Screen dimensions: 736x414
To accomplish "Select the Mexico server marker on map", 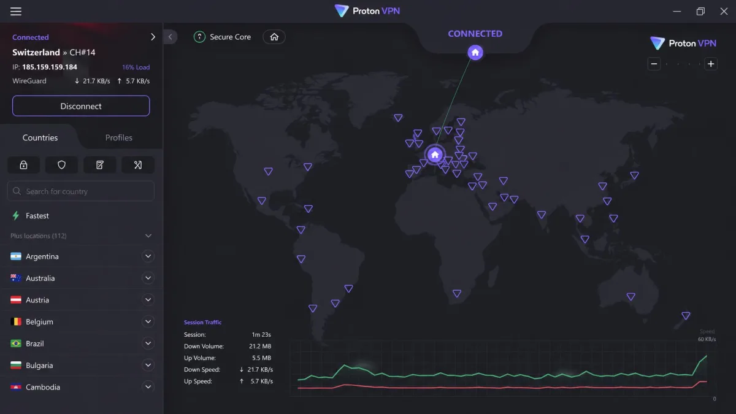I will tap(262, 201).
